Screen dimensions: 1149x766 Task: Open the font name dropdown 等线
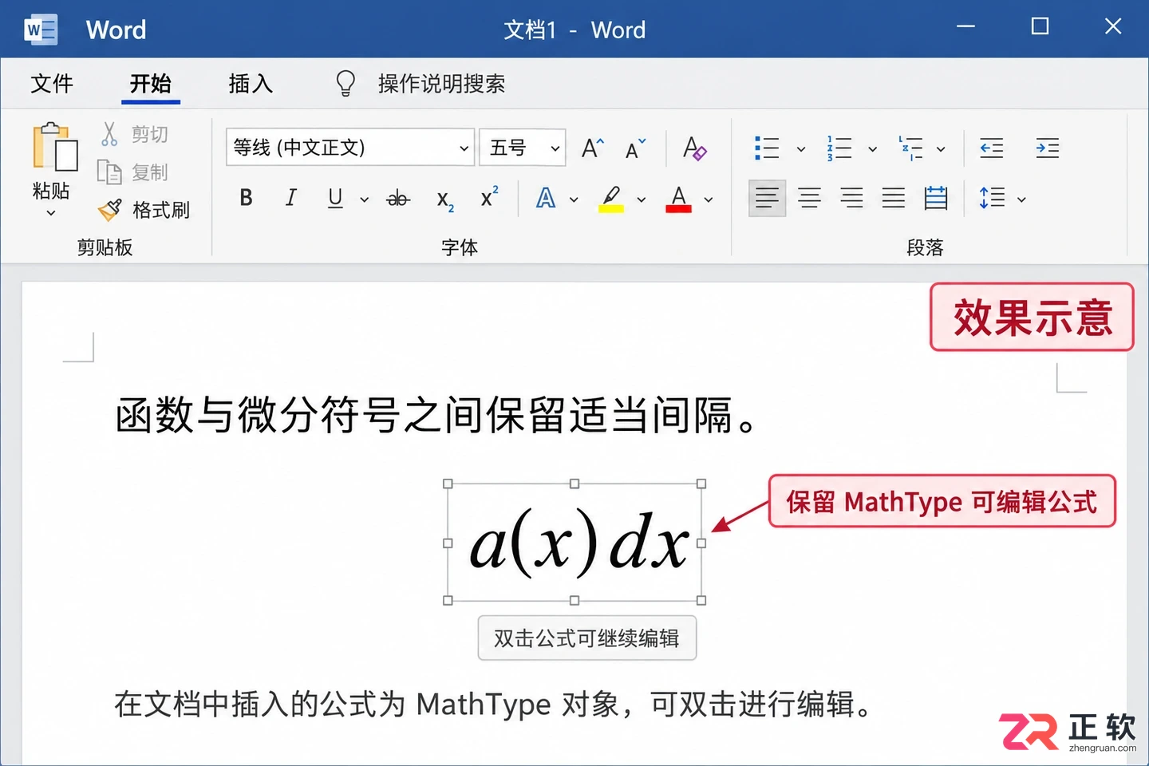point(350,148)
